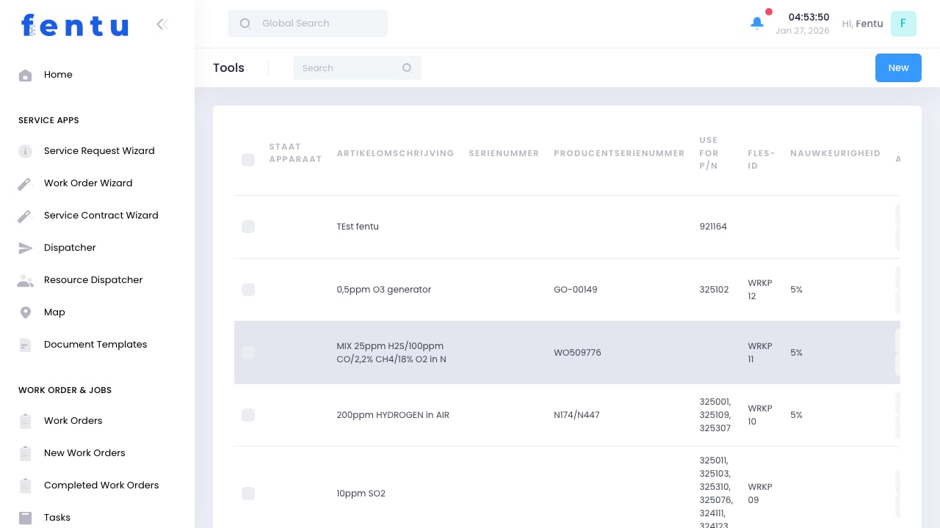Click producer serial GO-00149

pos(576,290)
